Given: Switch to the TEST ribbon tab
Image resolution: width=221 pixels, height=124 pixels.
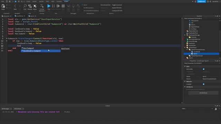Looking at the screenshot, I should pos(47,1).
